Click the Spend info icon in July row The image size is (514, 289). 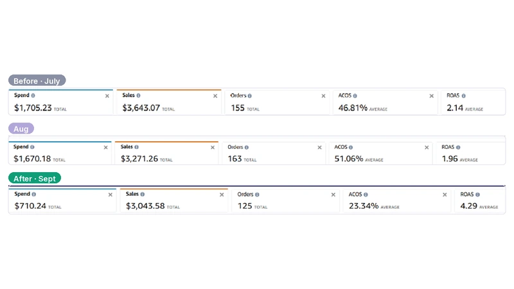pos(33,95)
